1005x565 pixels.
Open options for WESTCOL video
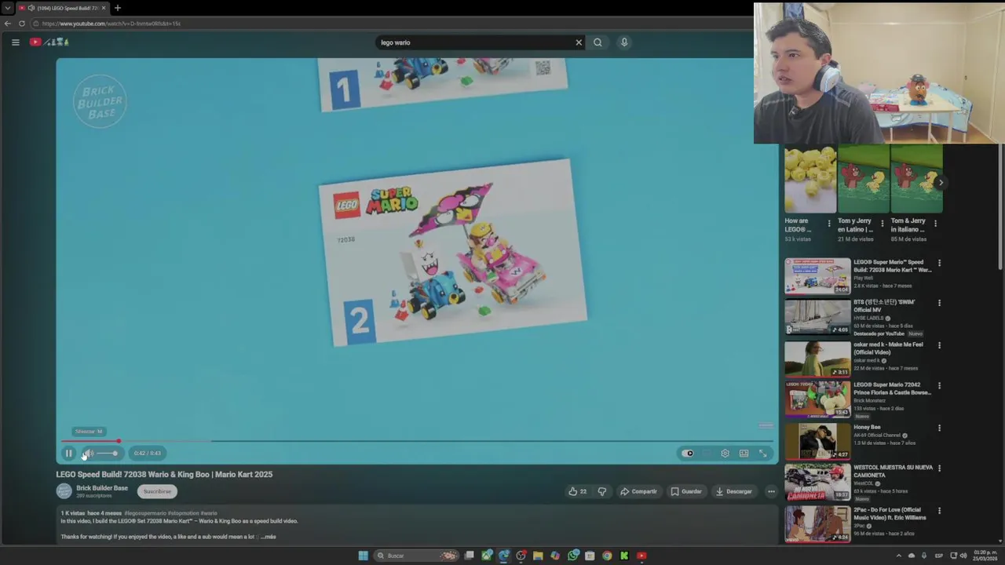pos(939,468)
